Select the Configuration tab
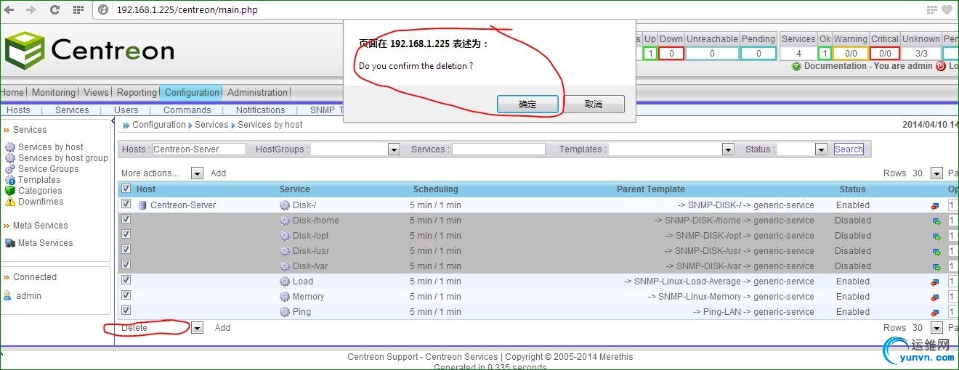Screen dimensions: 959x370 [192, 92]
